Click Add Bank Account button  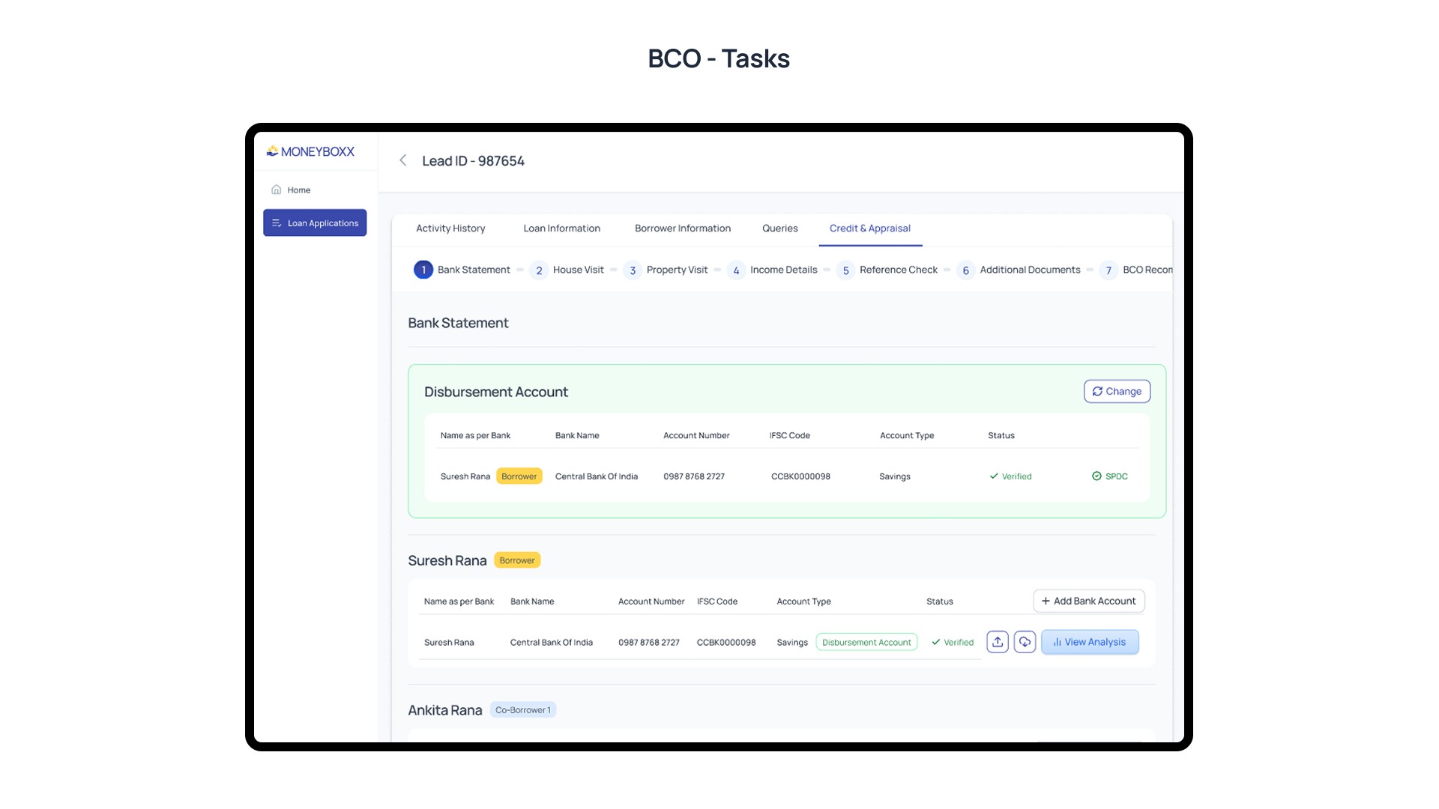click(x=1088, y=601)
